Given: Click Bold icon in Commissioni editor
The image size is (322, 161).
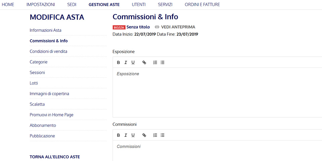Looking at the screenshot, I should pyautogui.click(x=118, y=135).
